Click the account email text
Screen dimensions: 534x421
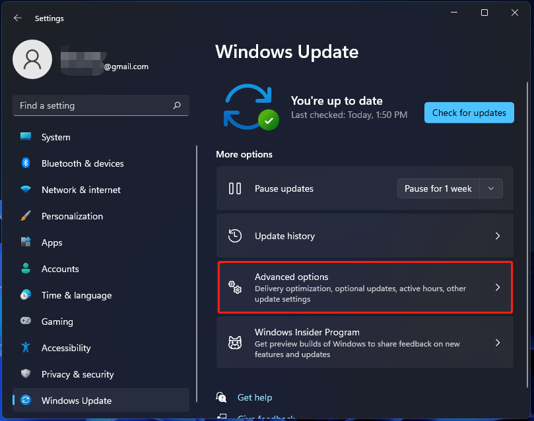point(126,67)
